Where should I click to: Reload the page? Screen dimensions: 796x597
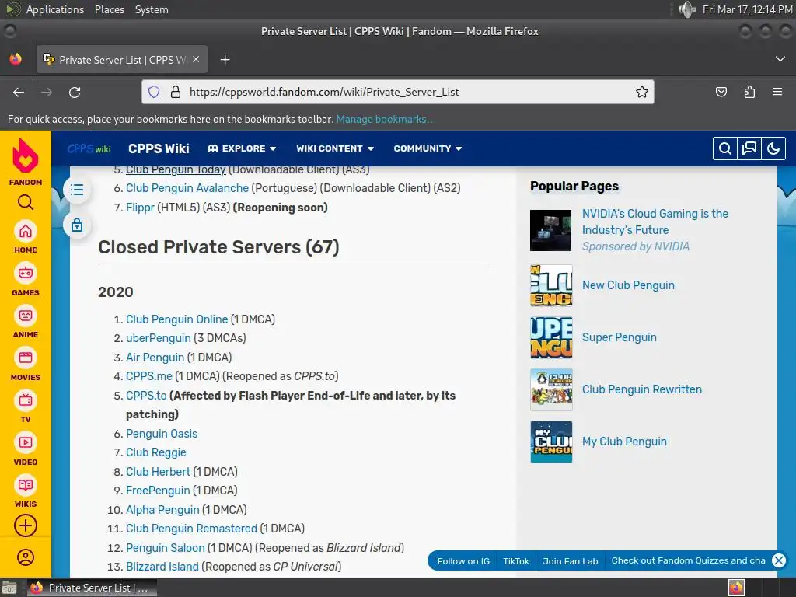pos(75,92)
